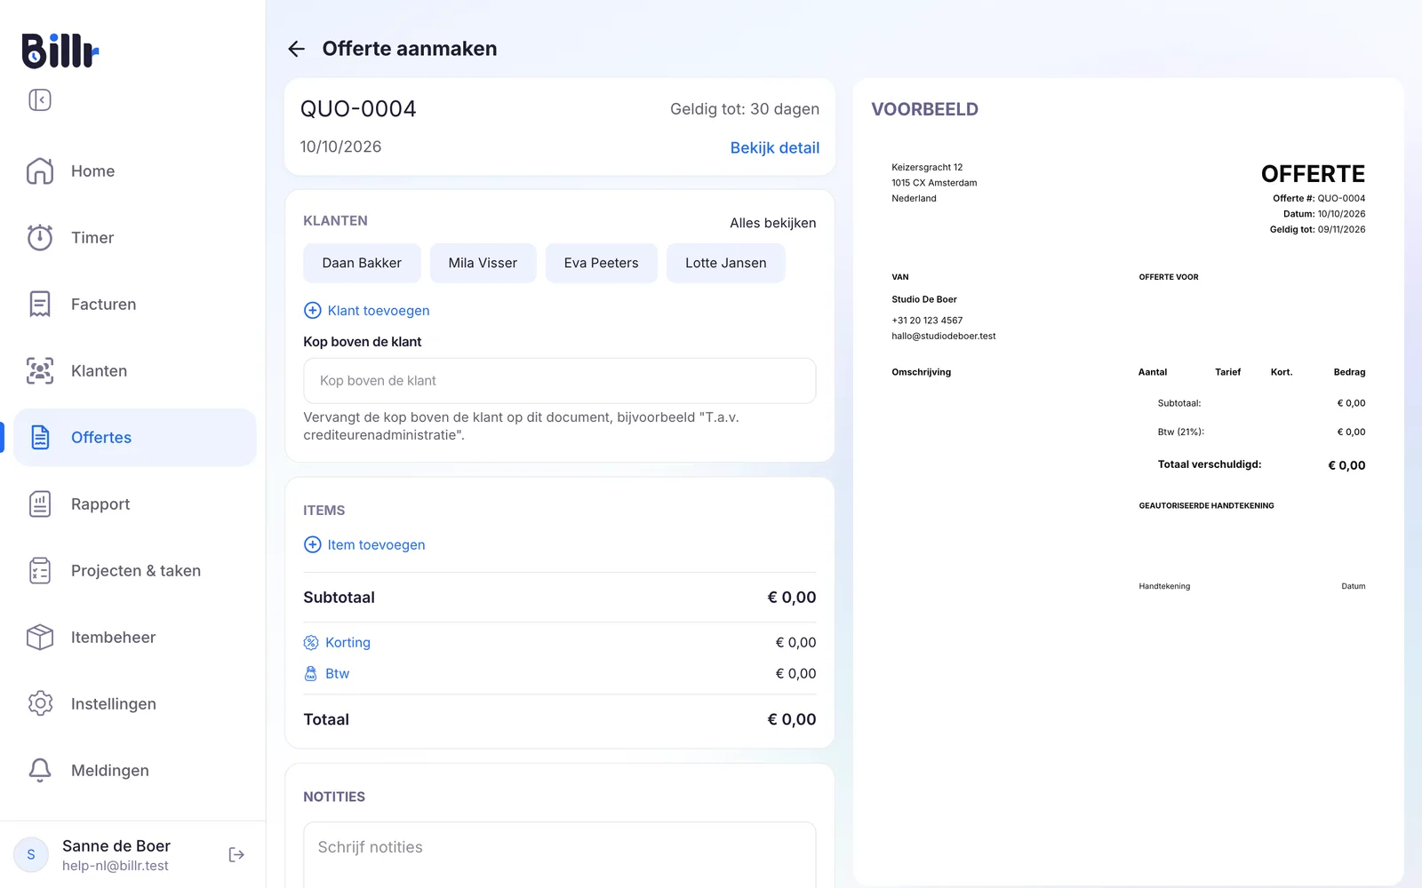
Task: Go to the Klanten section
Action: (135, 370)
